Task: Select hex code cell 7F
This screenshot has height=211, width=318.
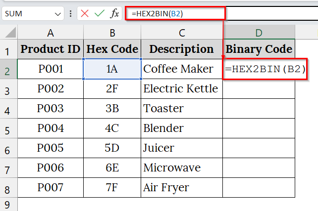Action: pyautogui.click(x=112, y=188)
